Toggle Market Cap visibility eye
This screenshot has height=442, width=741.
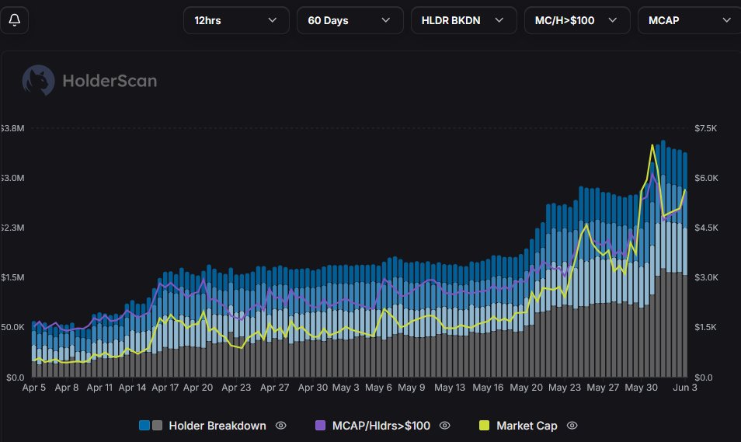[x=572, y=426]
